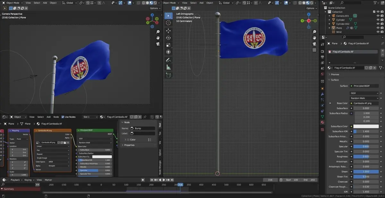Screen dimensions: 385x198
Task: Activate the Select Box tool in the right viewport
Action: click(168, 16)
